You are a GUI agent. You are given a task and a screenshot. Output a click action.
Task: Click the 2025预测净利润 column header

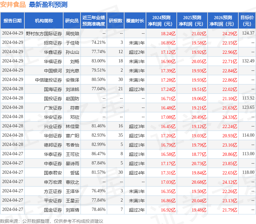coord(192,21)
